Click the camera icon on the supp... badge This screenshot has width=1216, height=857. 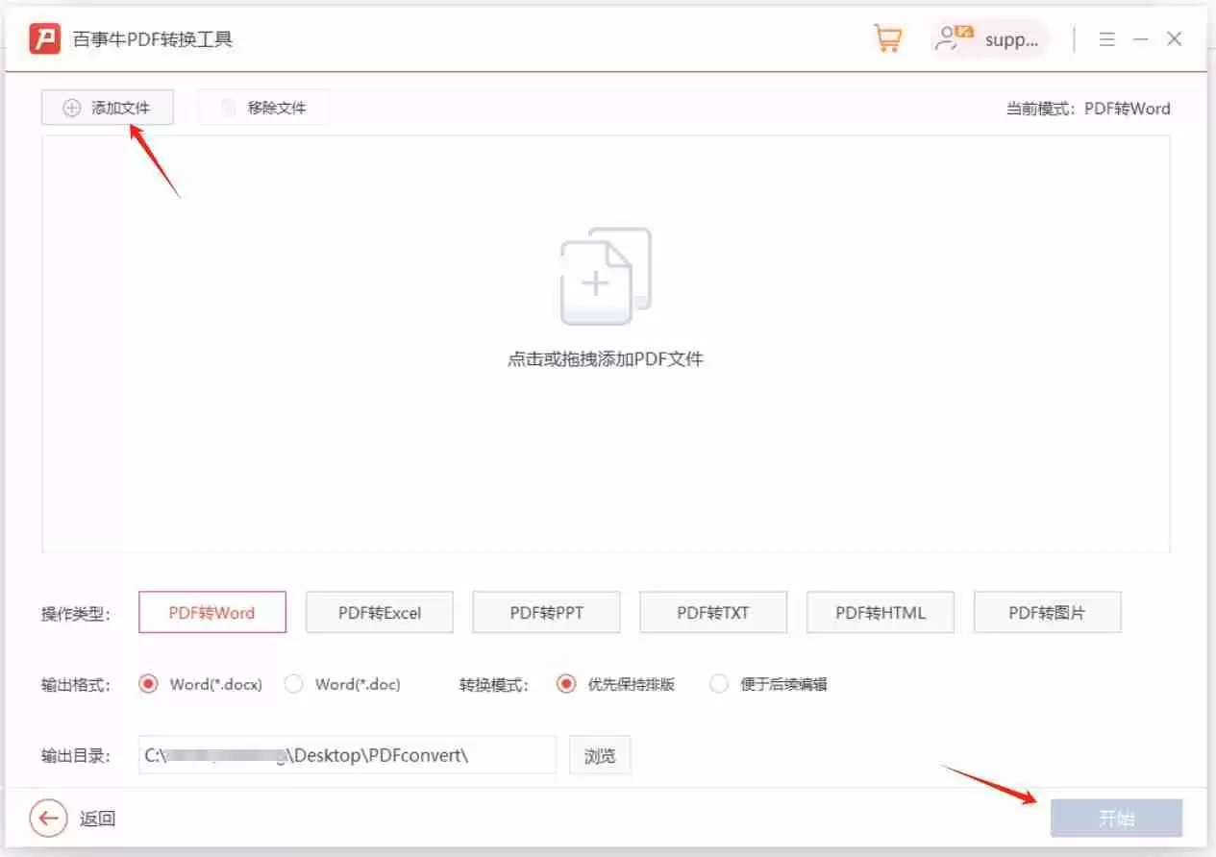coord(964,31)
